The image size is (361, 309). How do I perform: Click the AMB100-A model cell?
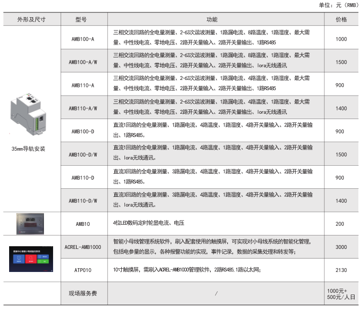coord(83,39)
